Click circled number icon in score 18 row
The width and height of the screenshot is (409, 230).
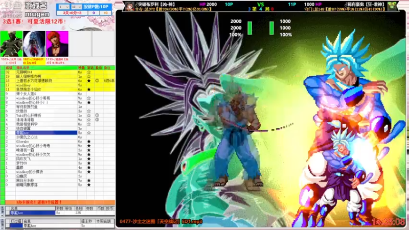click(x=97, y=81)
